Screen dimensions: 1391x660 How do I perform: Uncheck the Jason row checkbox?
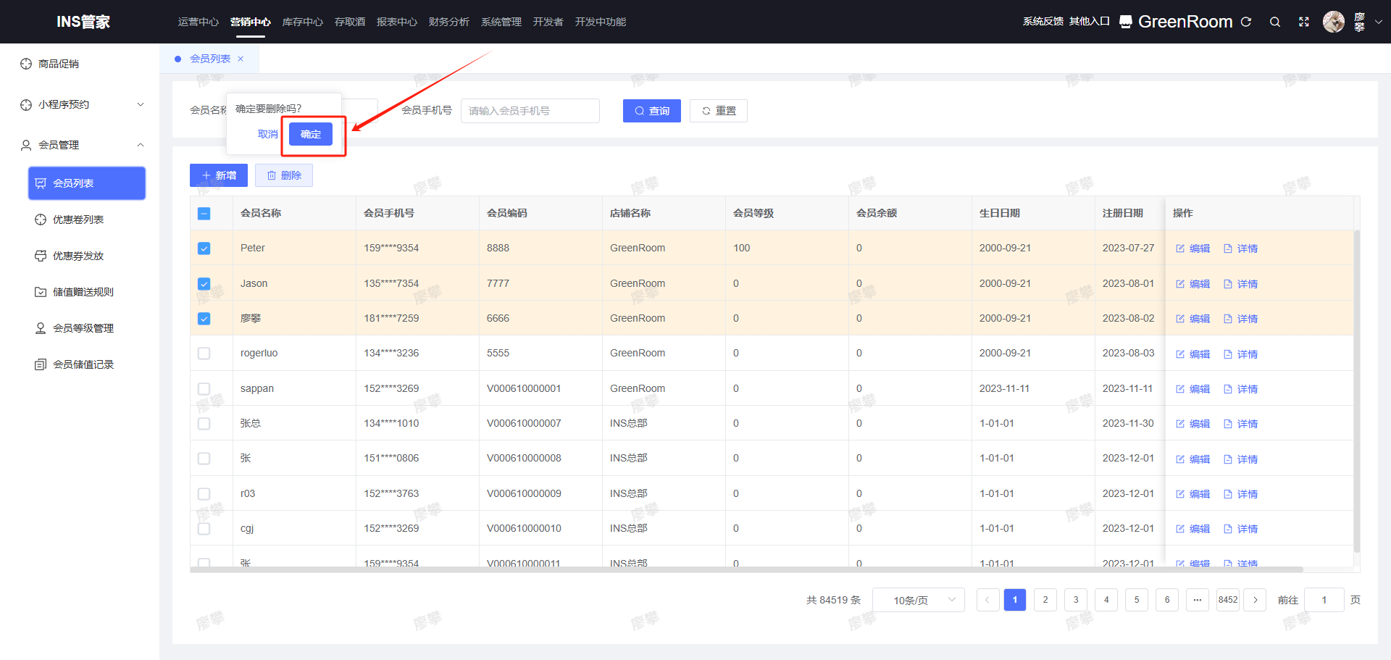(x=204, y=284)
